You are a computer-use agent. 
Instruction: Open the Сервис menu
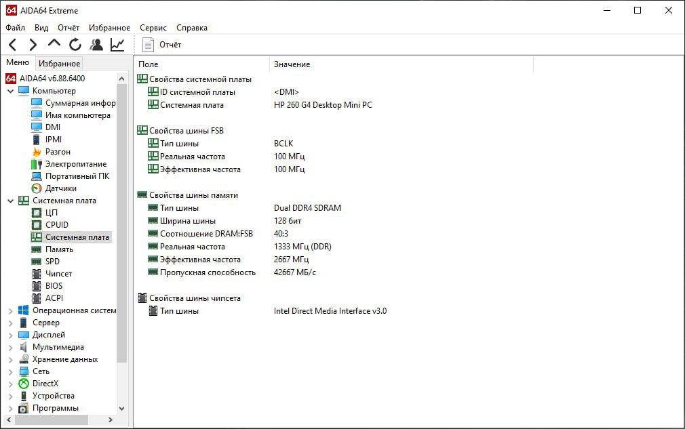click(x=153, y=28)
